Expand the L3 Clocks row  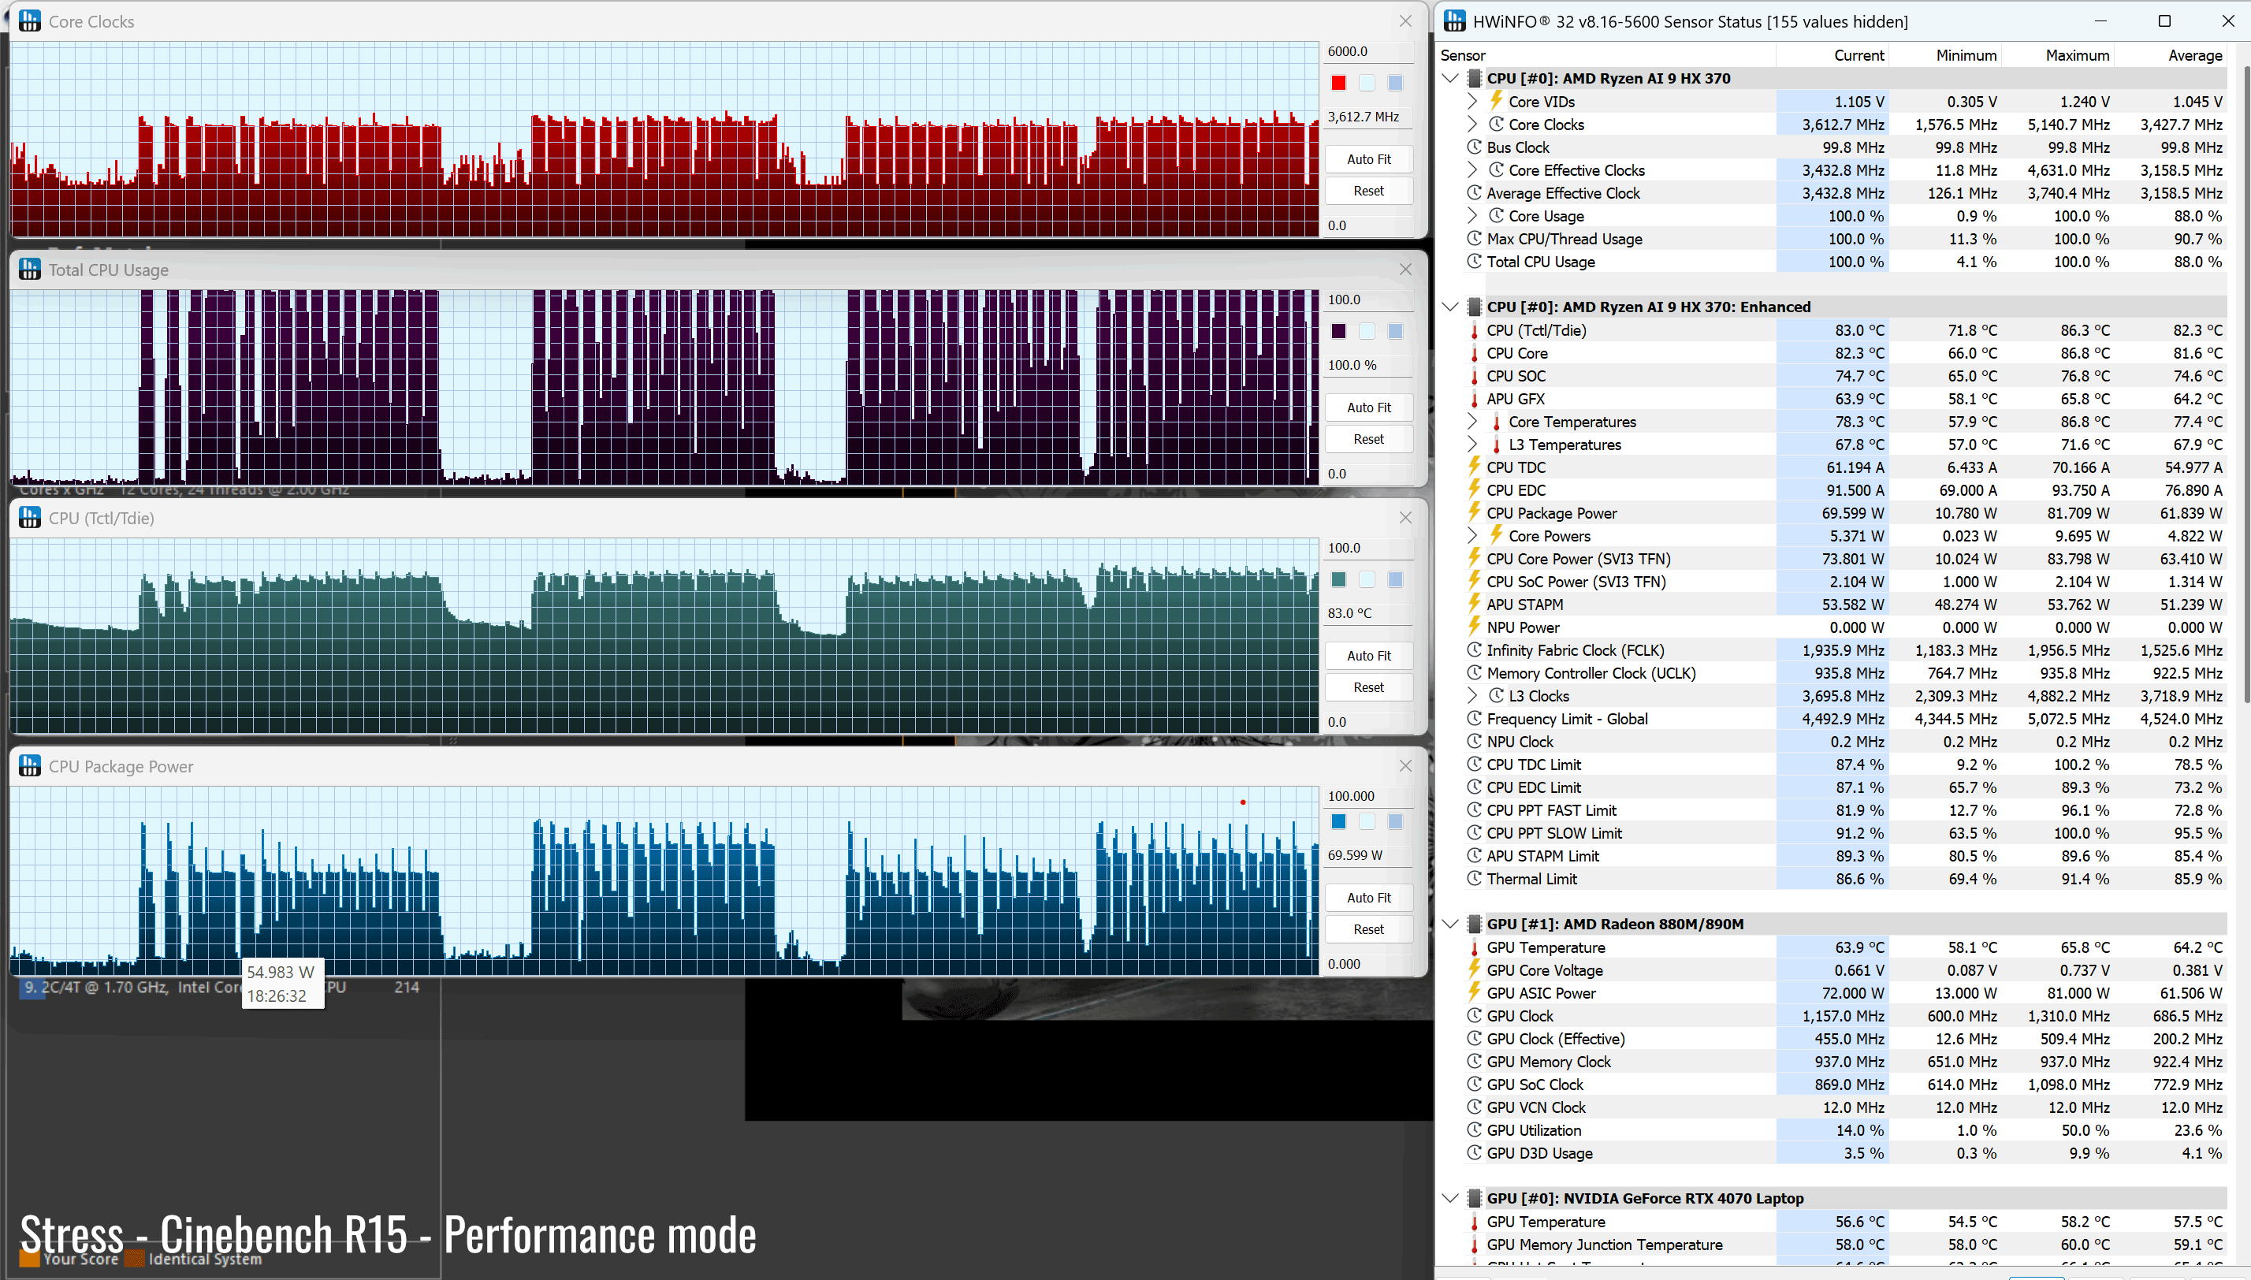1472,695
